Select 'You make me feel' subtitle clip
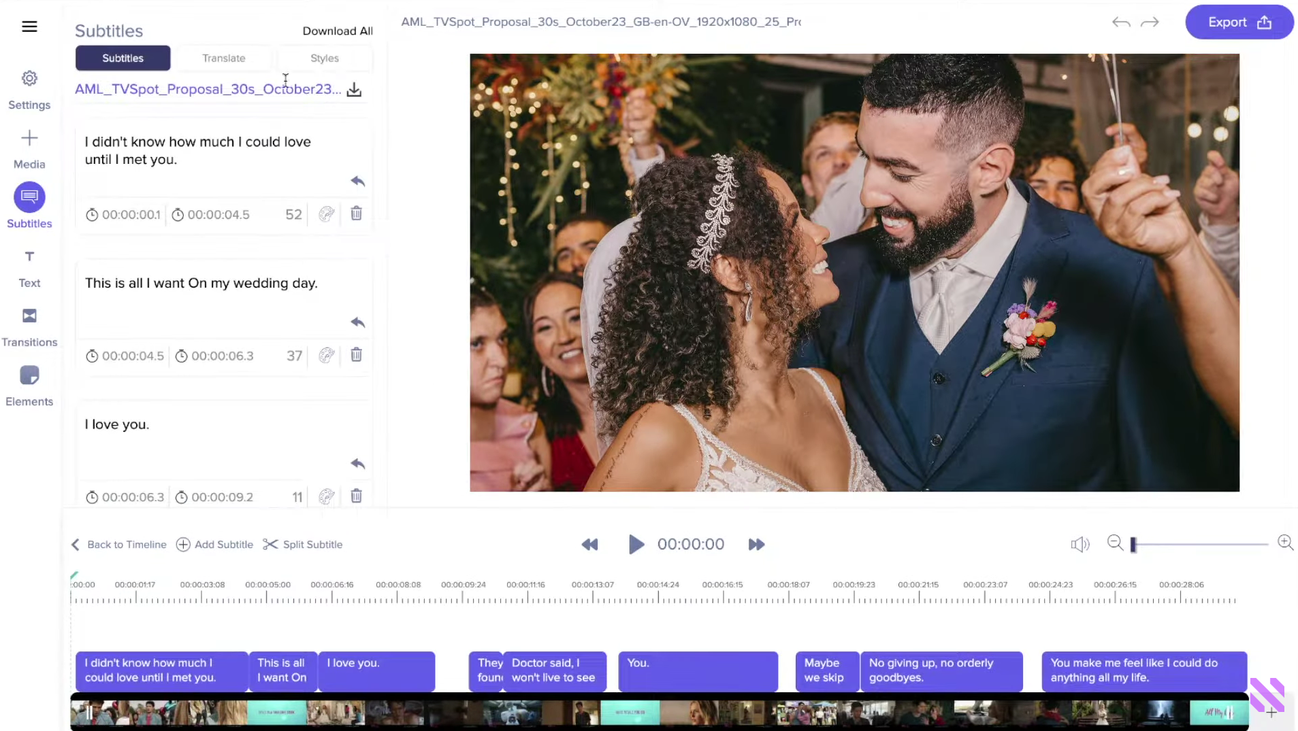The width and height of the screenshot is (1298, 731). coord(1143,670)
